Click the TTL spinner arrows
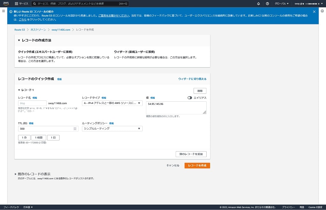The image size is (326, 210). coord(75,129)
